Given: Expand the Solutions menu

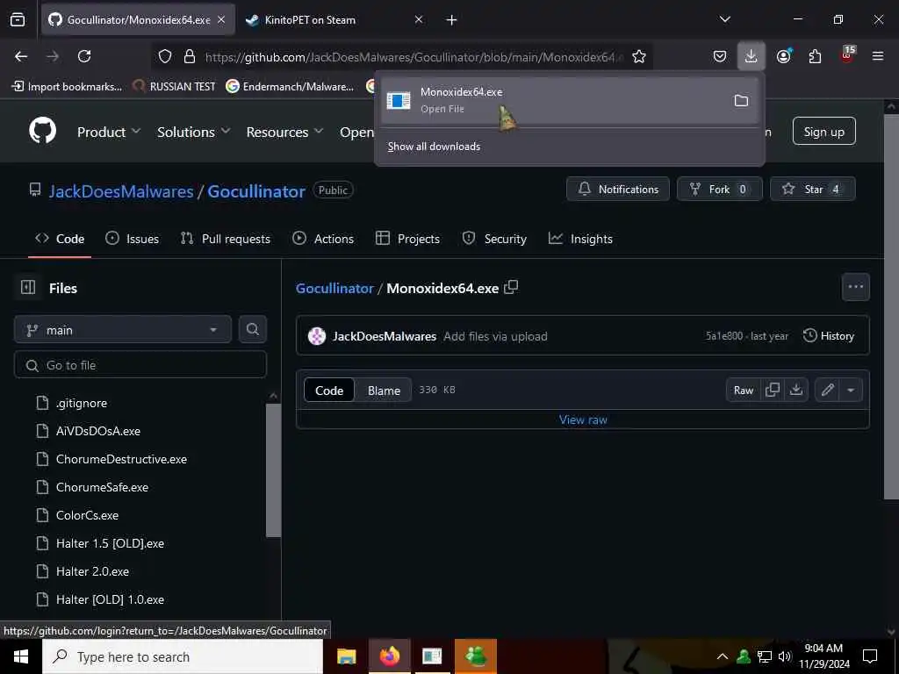Looking at the screenshot, I should click(194, 132).
